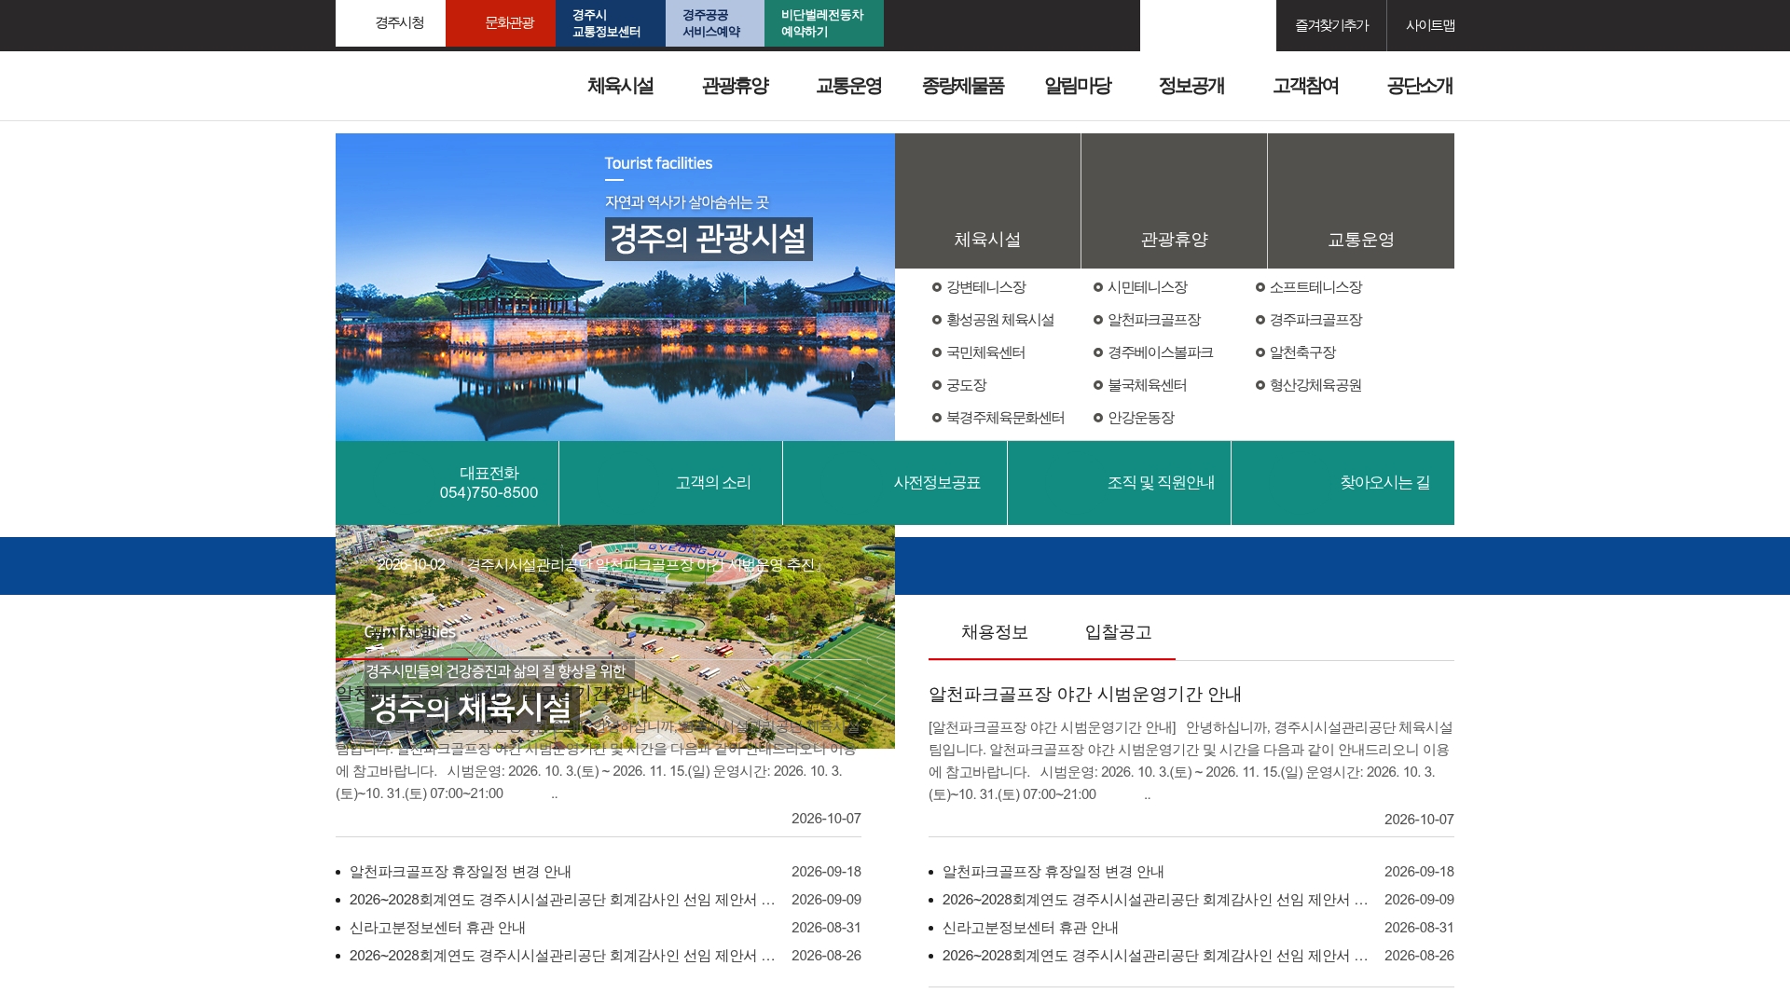Open the 문화관광 top link

click(x=501, y=23)
